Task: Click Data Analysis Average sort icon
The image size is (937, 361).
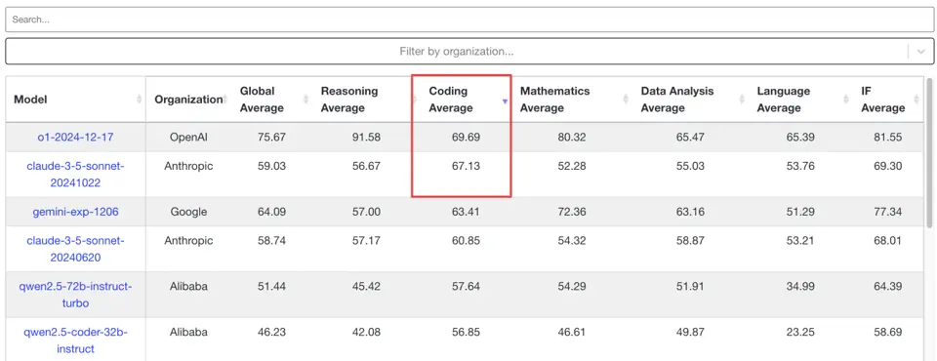Action: [742, 100]
